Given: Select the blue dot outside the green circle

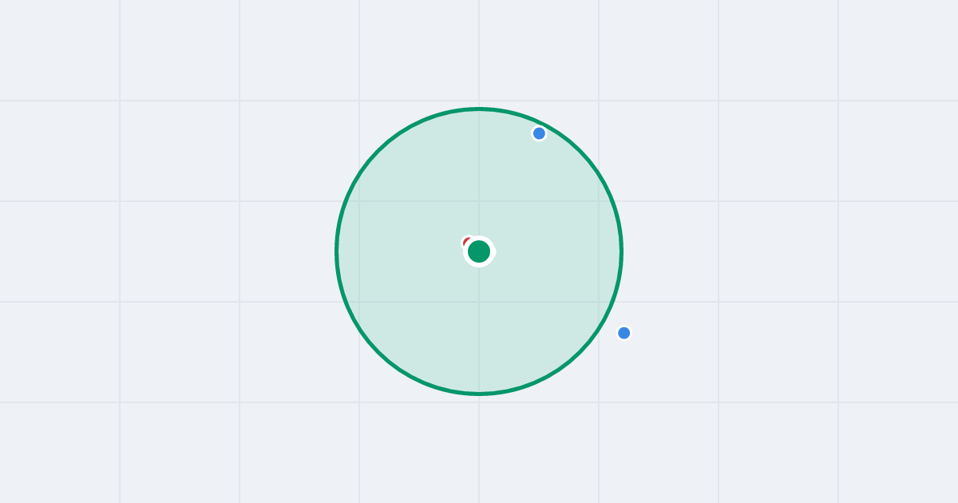Looking at the screenshot, I should 624,333.
